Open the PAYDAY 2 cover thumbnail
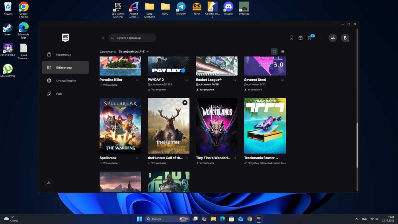 168,66
